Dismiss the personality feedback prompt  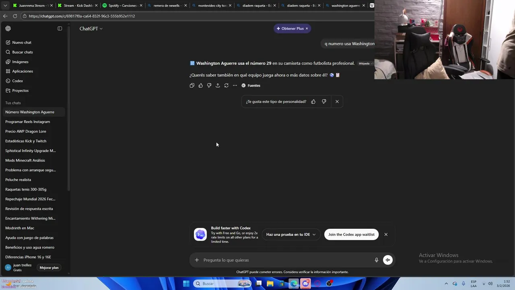337,101
